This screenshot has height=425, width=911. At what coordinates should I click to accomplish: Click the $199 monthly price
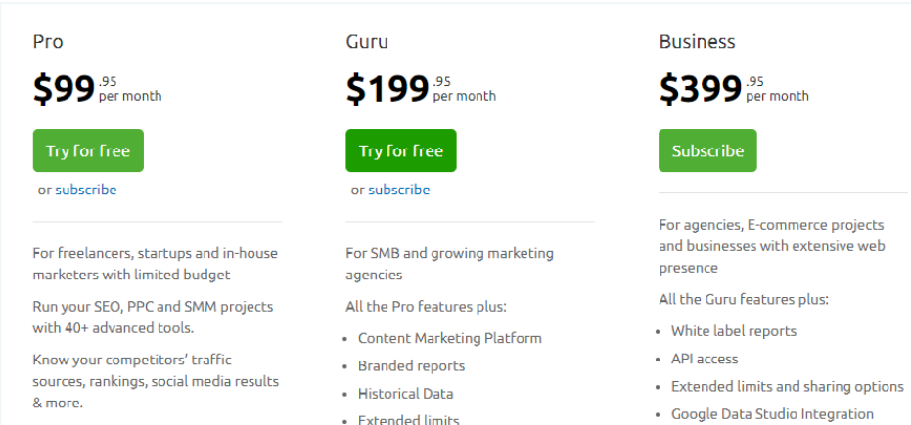click(x=421, y=89)
